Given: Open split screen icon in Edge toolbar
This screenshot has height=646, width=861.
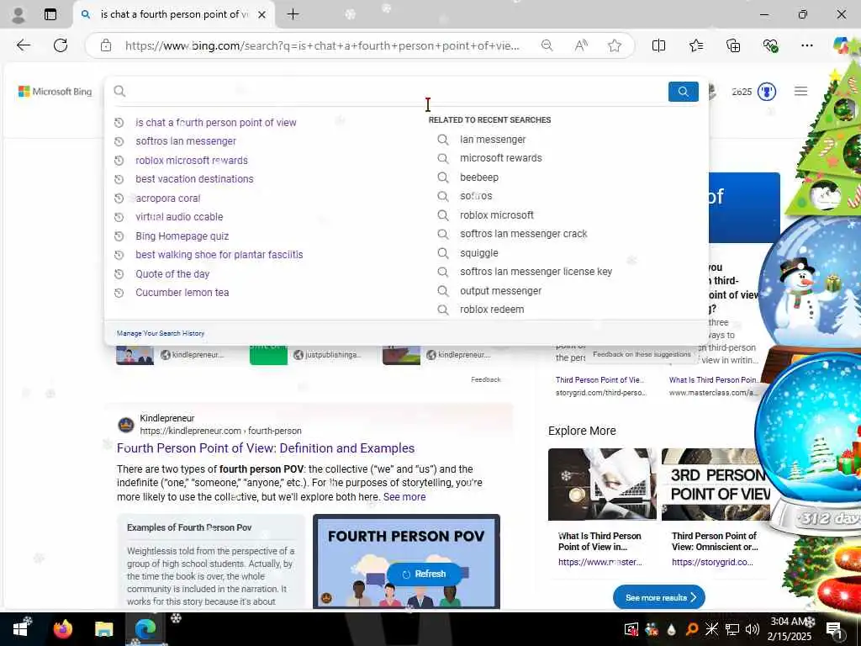Looking at the screenshot, I should pos(658,45).
